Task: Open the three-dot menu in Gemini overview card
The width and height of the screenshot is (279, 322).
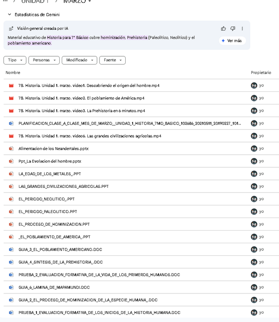Action: [242, 29]
